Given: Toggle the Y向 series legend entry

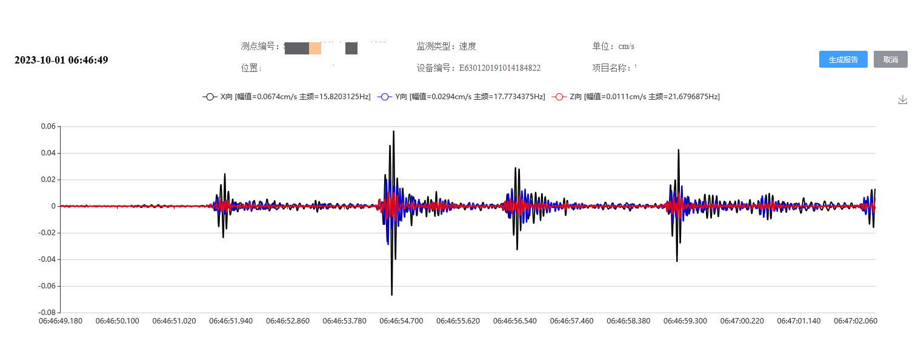Looking at the screenshot, I should [x=462, y=97].
